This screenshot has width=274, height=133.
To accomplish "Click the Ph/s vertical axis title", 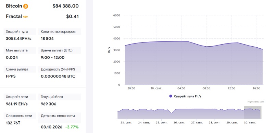I will (x=109, y=50).
